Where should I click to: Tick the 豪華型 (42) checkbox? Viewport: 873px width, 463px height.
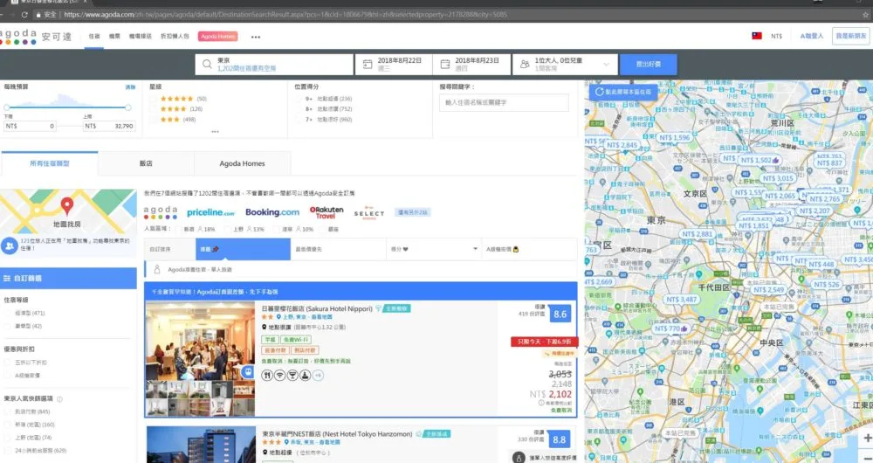click(7, 326)
